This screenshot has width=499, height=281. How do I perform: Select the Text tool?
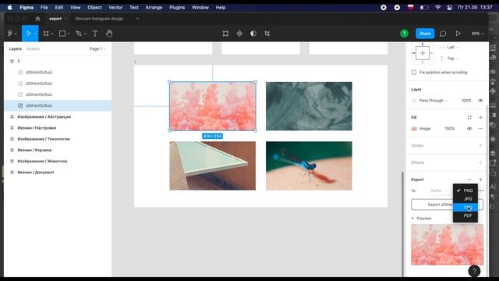click(95, 34)
